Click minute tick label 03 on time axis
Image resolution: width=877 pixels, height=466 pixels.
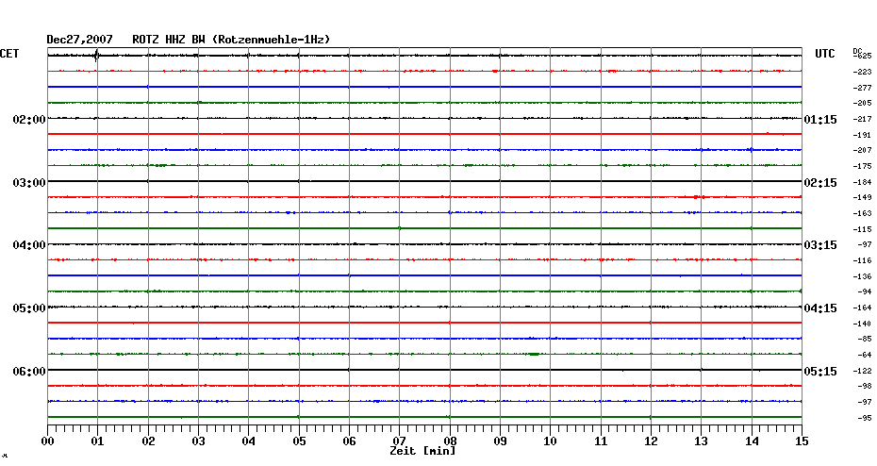(199, 441)
